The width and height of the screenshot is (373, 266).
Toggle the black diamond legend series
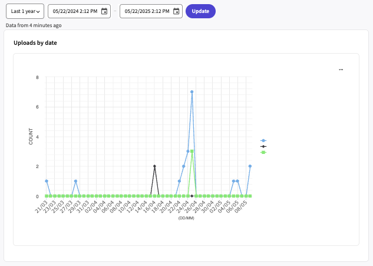263,146
